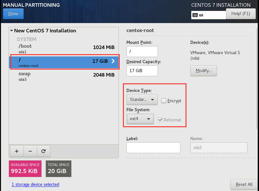Open the File System ext4 dropdown
The width and height of the screenshot is (259, 191).
click(140, 119)
